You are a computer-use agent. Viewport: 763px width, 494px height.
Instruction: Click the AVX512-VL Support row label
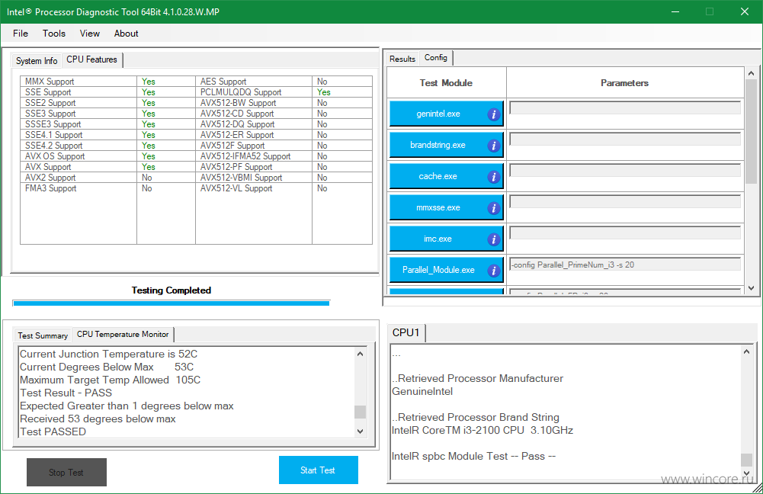click(236, 188)
